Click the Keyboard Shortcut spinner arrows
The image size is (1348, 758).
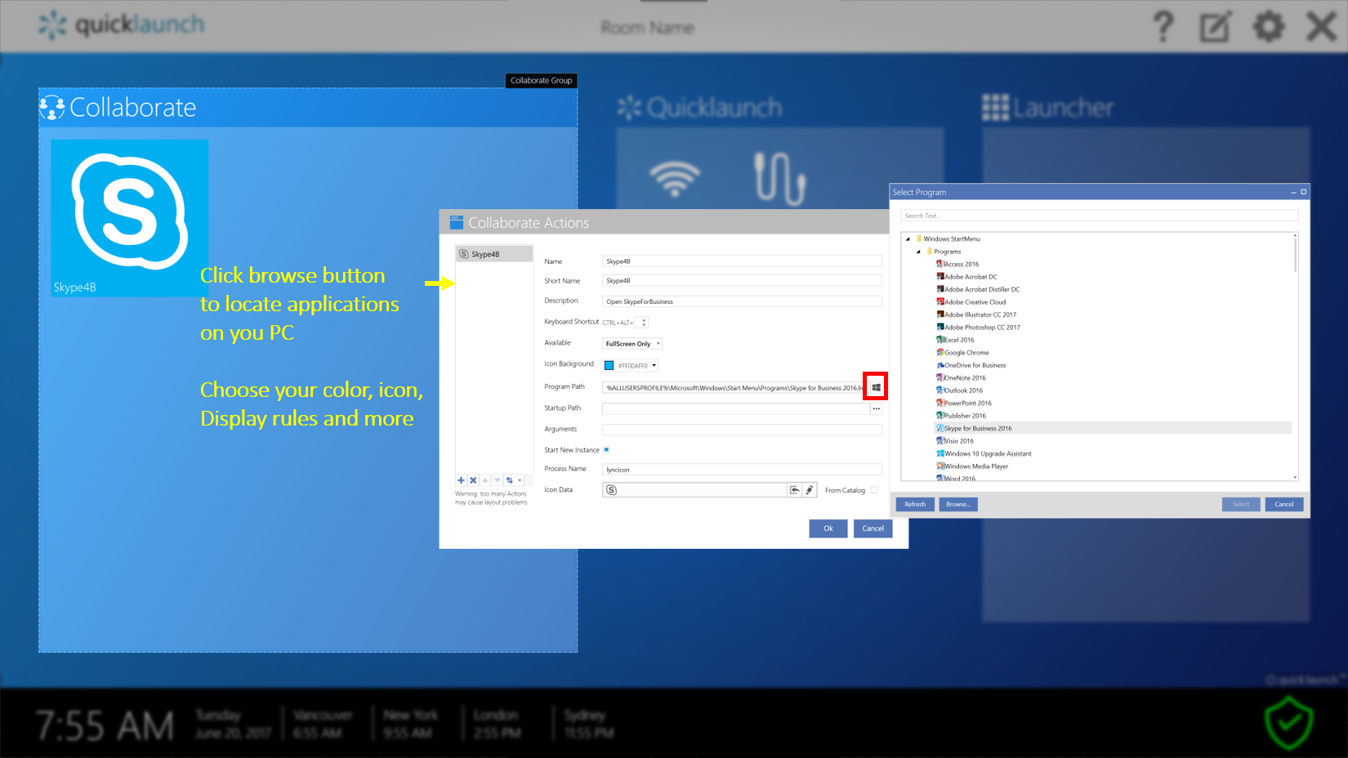(644, 323)
